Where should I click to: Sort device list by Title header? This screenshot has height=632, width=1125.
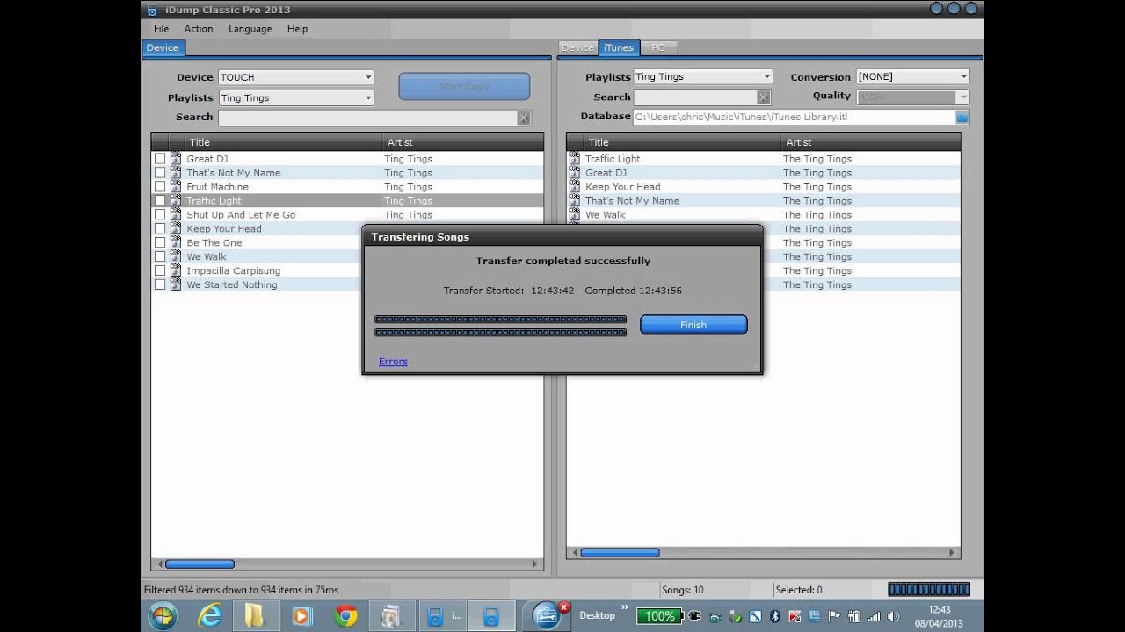[x=284, y=142]
